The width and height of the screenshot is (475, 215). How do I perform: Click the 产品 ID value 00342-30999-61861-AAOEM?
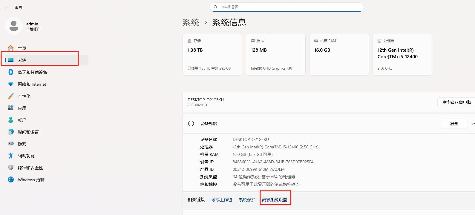pyautogui.click(x=259, y=169)
